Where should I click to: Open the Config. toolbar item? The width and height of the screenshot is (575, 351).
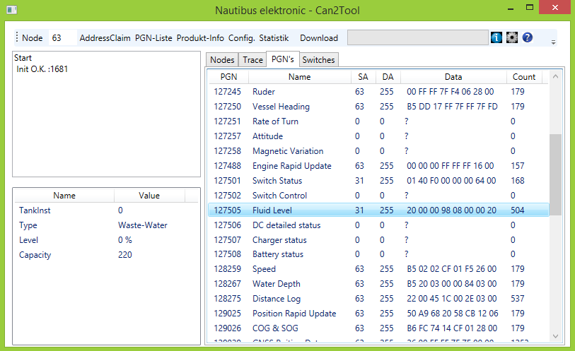241,37
